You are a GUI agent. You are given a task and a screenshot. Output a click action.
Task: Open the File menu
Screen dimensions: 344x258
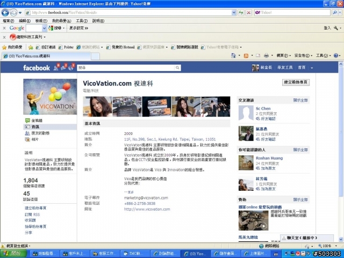pyautogui.click(x=9, y=21)
